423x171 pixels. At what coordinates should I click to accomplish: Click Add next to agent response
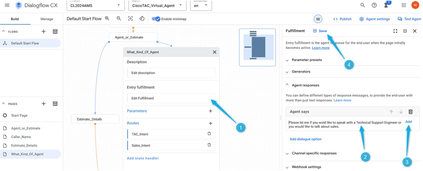point(409,122)
